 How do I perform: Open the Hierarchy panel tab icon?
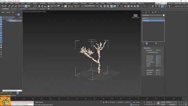click(149, 12)
